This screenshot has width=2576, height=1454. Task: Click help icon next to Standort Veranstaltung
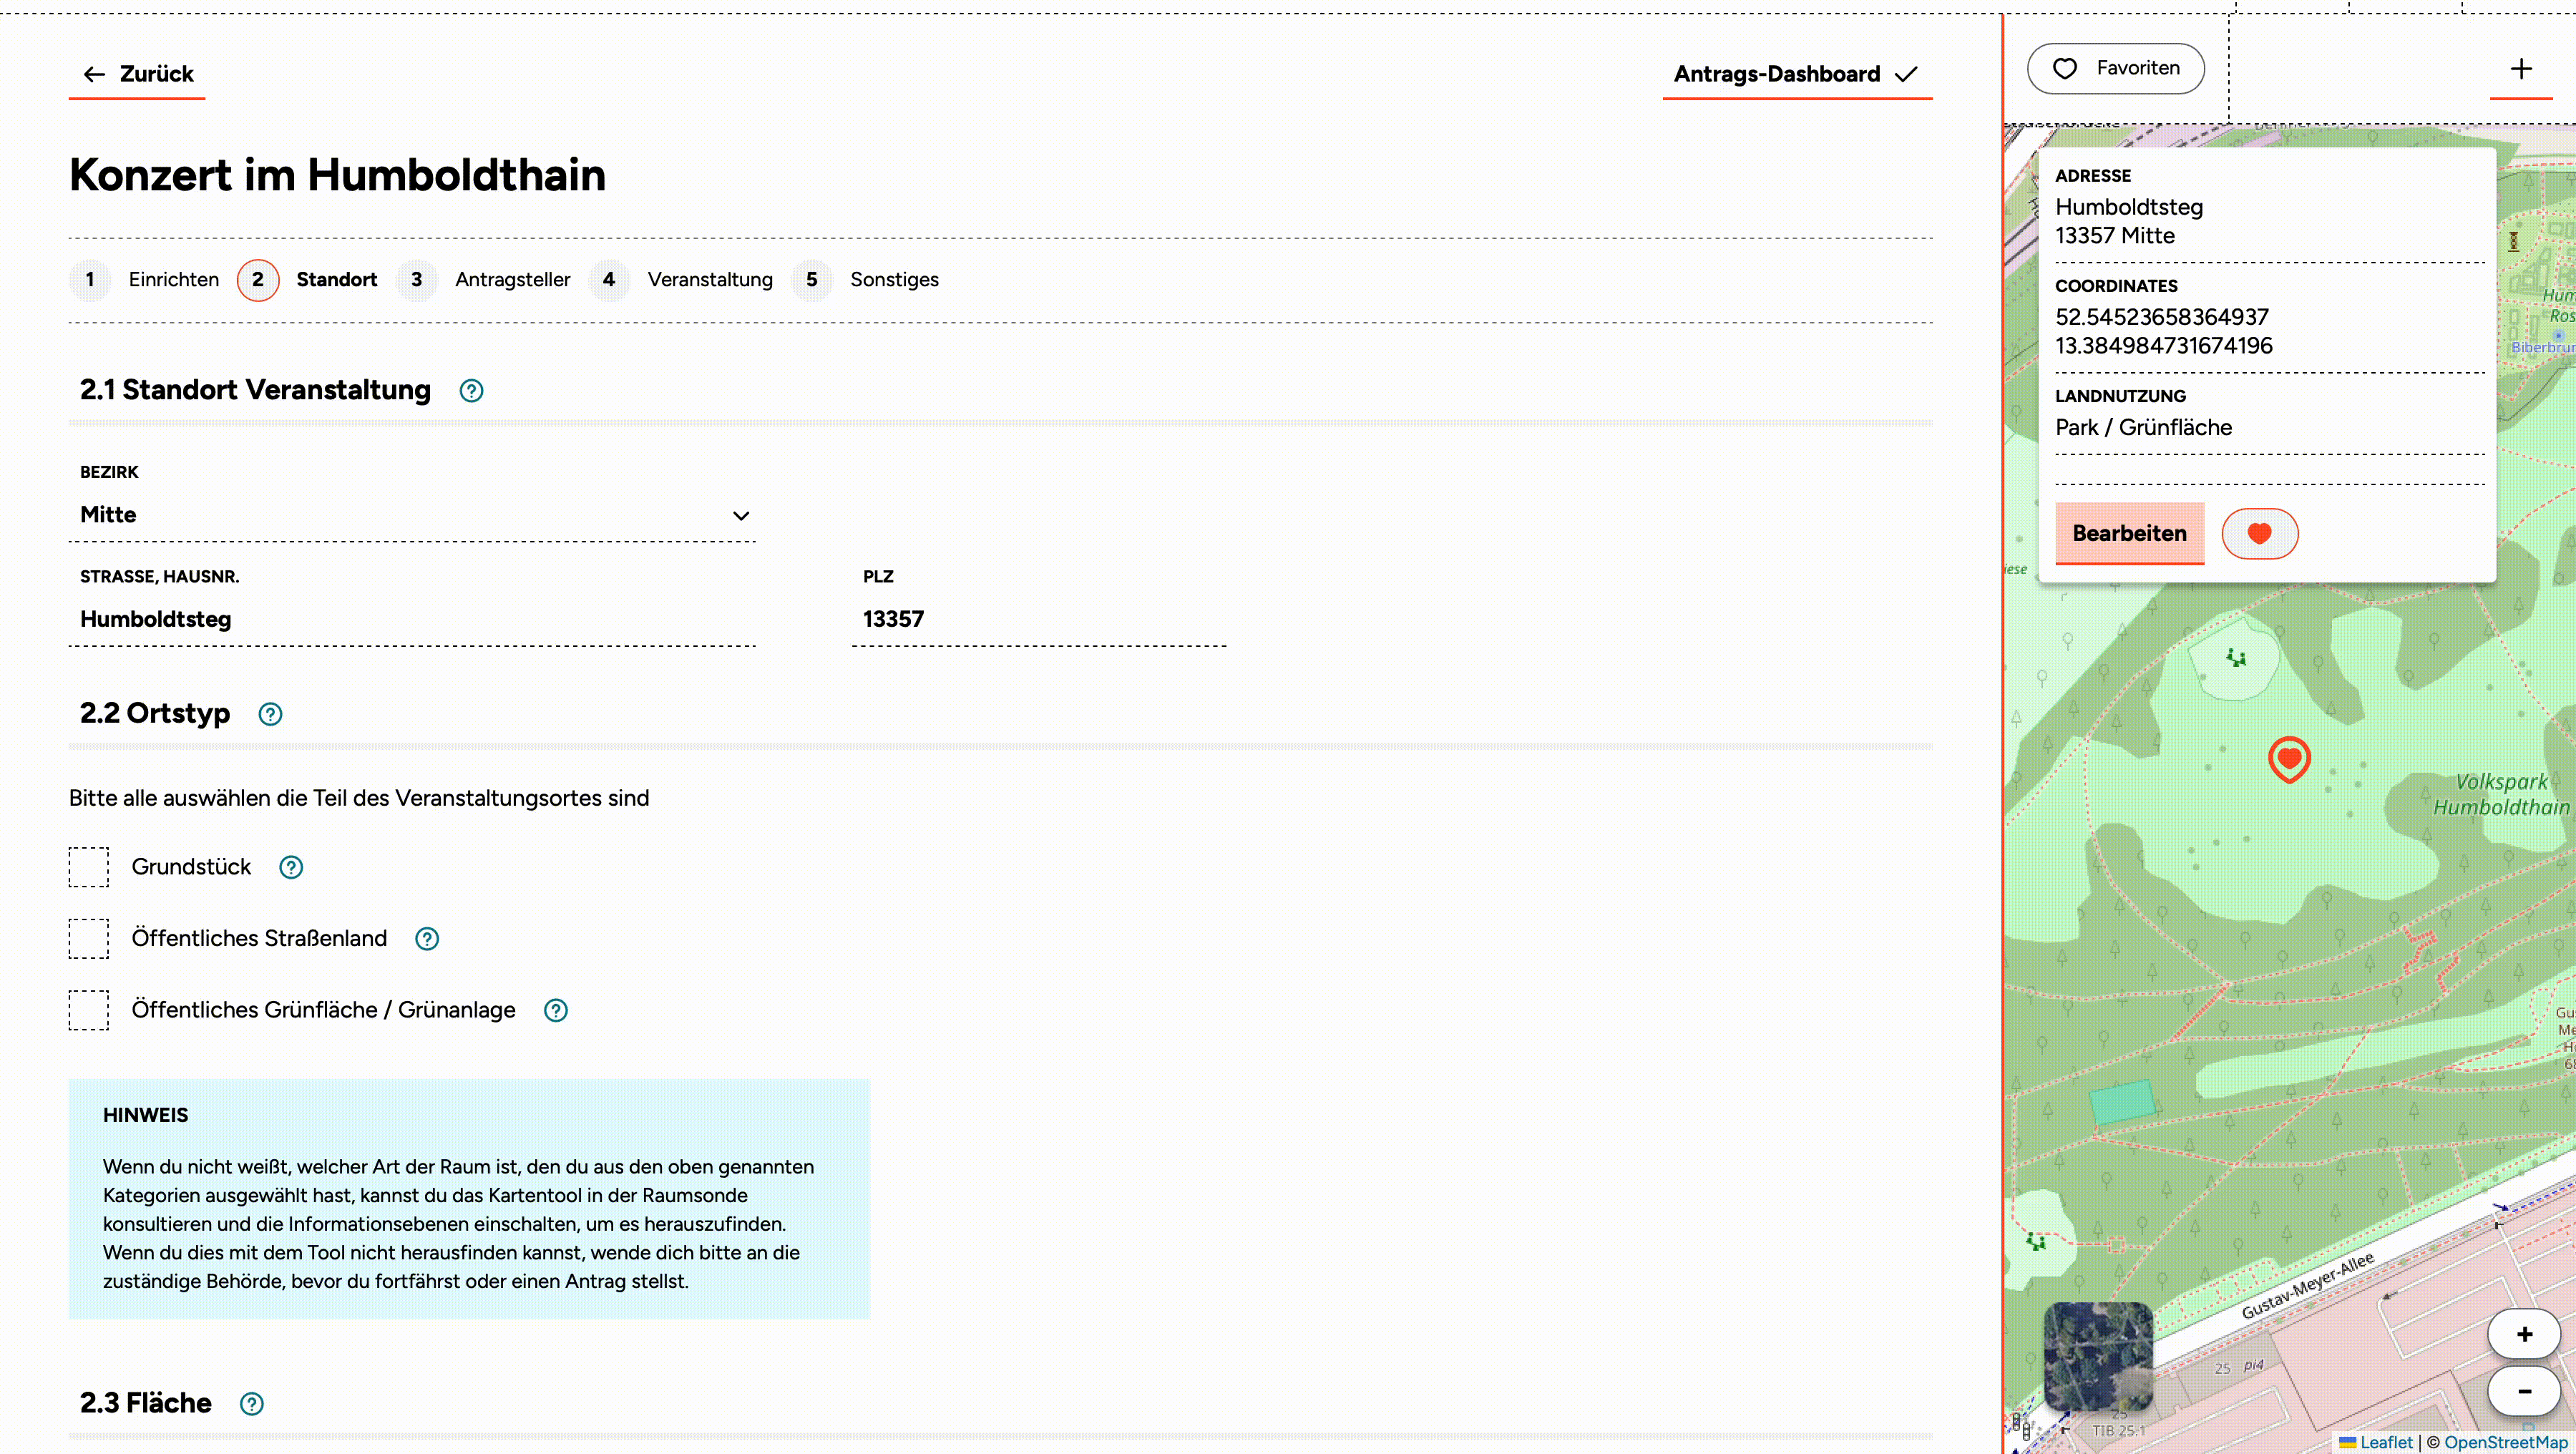click(471, 391)
